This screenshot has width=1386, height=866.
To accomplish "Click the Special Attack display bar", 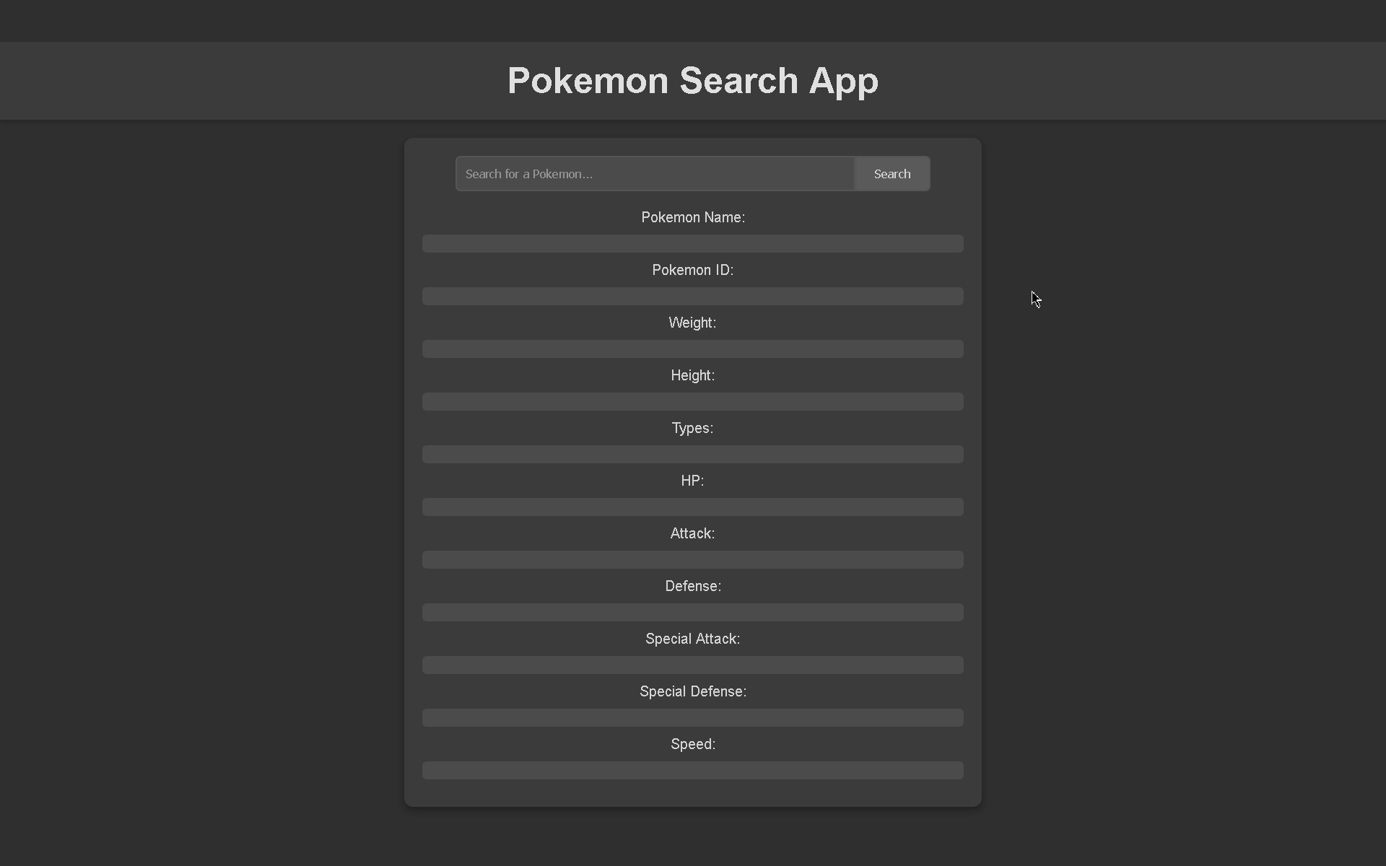I will pos(692,665).
